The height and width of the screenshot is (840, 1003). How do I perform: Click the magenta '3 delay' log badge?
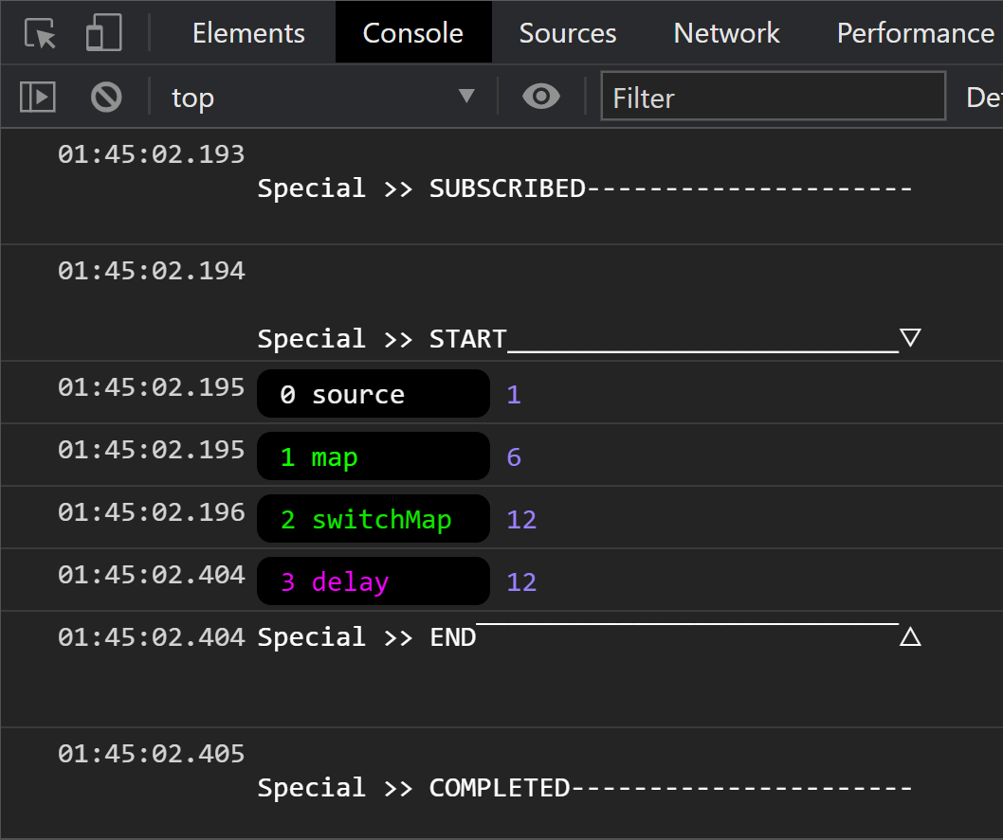[373, 581]
